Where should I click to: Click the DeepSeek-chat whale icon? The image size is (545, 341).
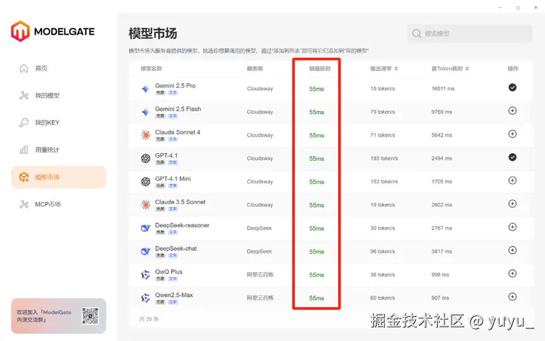point(145,251)
